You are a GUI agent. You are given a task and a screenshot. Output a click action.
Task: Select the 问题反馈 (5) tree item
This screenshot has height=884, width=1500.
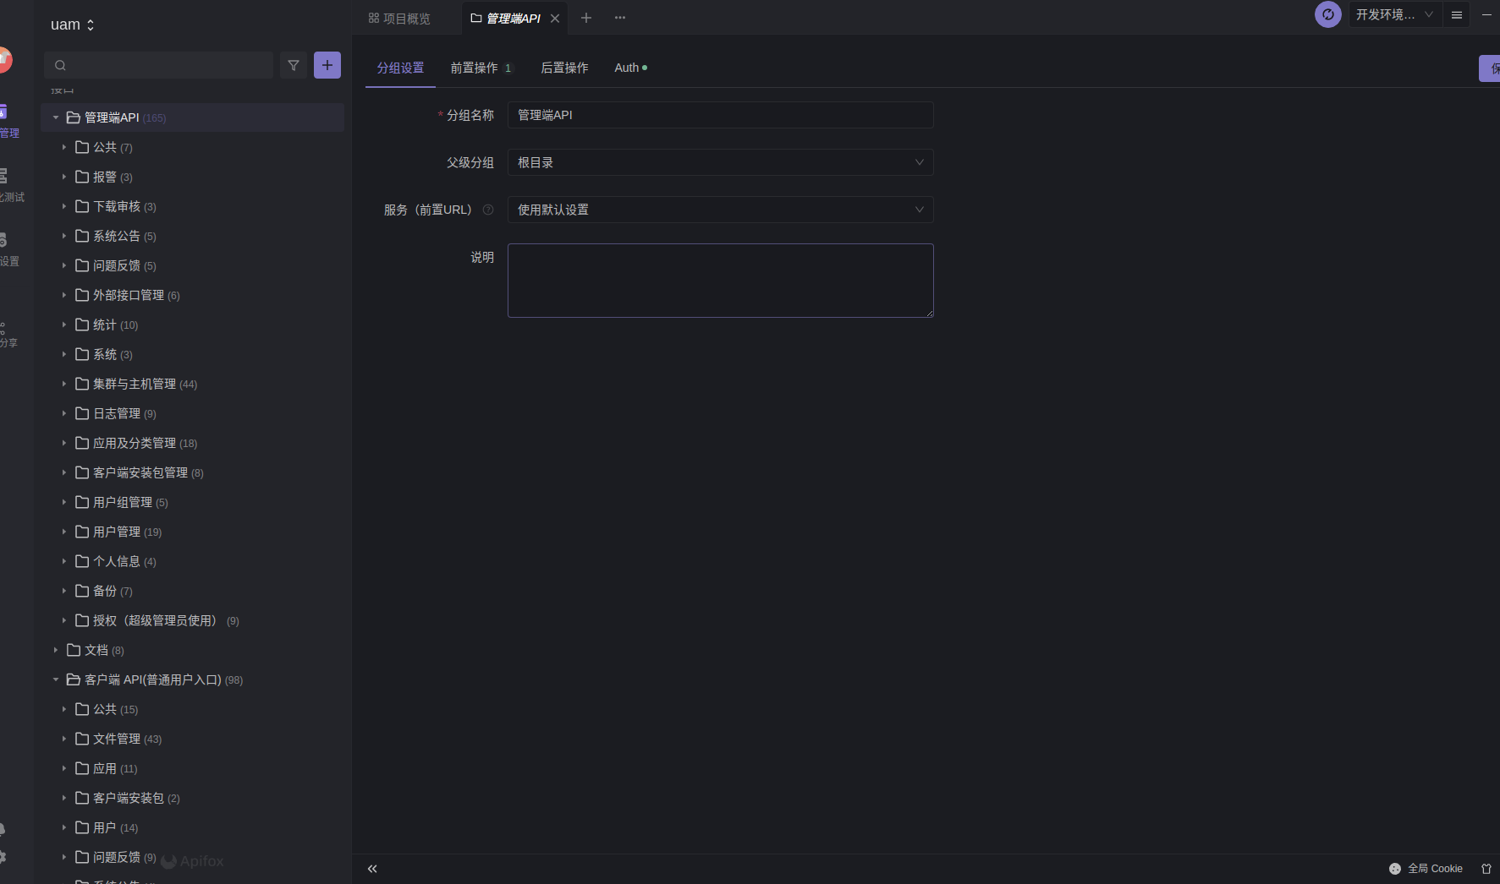(x=192, y=265)
